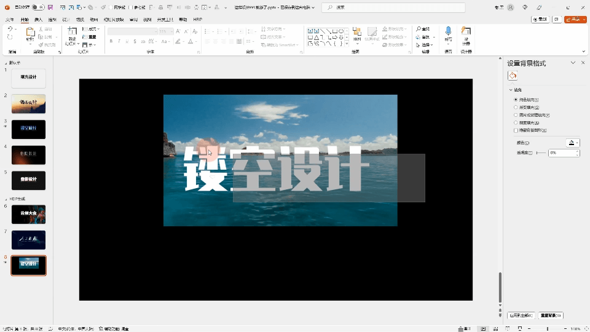Open the Home ribbon tab
The image size is (590, 332).
pyautogui.click(x=25, y=20)
